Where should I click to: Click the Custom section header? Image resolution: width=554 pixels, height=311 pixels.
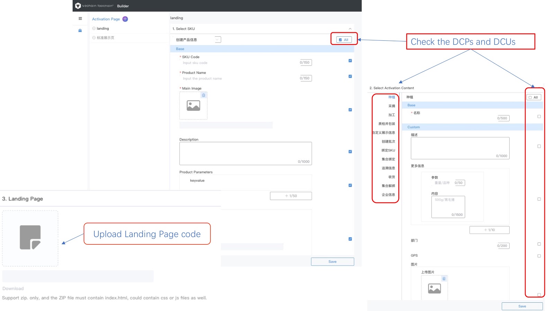472,127
